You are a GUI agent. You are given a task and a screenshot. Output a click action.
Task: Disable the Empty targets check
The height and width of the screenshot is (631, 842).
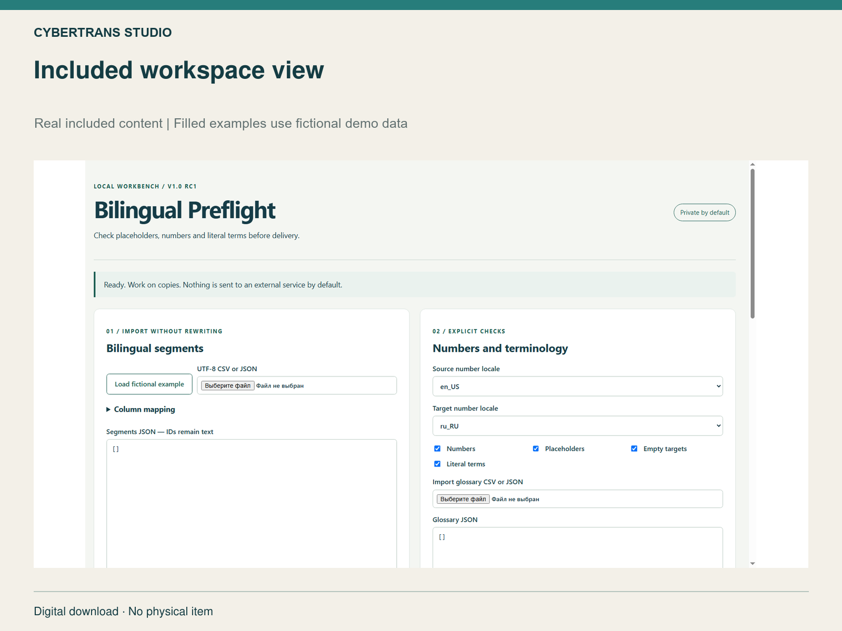[634, 449]
